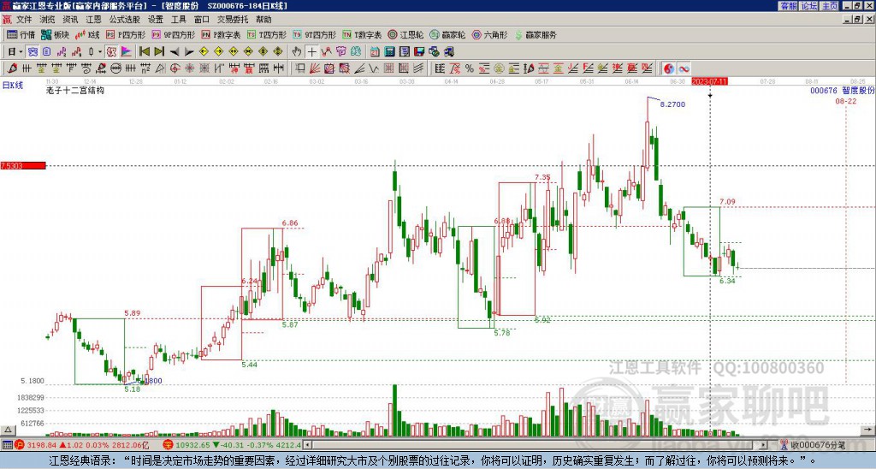Viewport: 876px width, 469px height.
Task: Open the 江恩轮 Gann wheel
Action: [x=405, y=34]
